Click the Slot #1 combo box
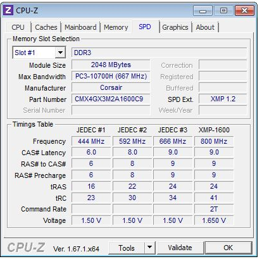Image resolution: width=262 pixels, height=259 pixels. [x=39, y=53]
